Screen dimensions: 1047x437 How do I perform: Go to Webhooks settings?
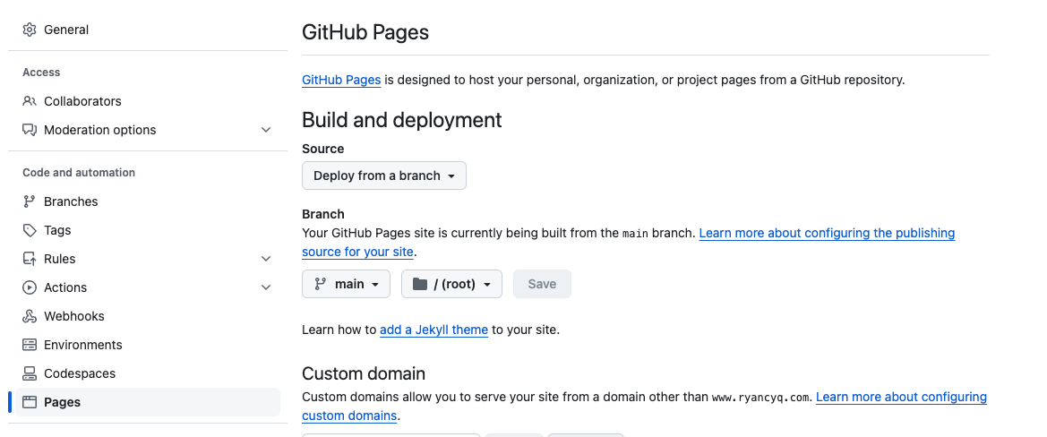tap(148, 316)
